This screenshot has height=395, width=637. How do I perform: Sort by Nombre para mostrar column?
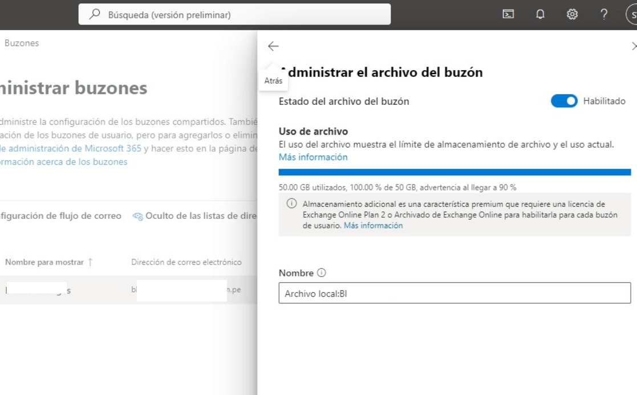coord(44,262)
